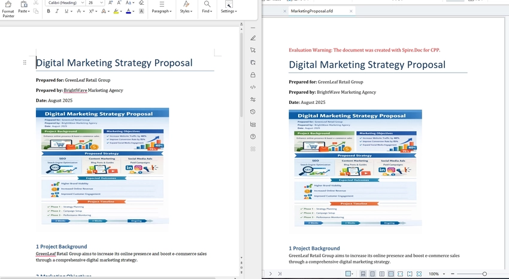Select the MarketingProposal.ofd tab
Image resolution: width=509 pixels, height=279 pixels.
tap(312, 11)
